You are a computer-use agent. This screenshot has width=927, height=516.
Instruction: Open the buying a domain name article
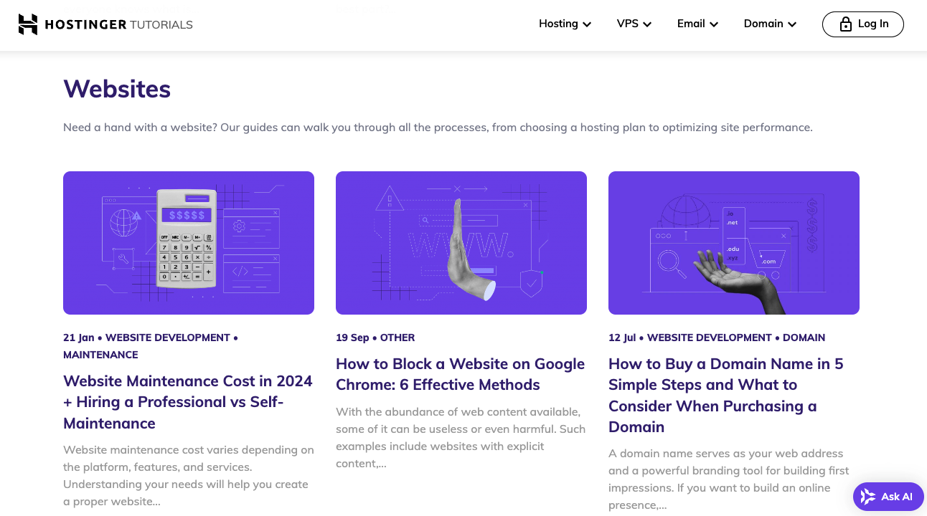point(725,395)
